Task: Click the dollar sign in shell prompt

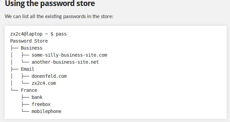Action: coord(52,34)
